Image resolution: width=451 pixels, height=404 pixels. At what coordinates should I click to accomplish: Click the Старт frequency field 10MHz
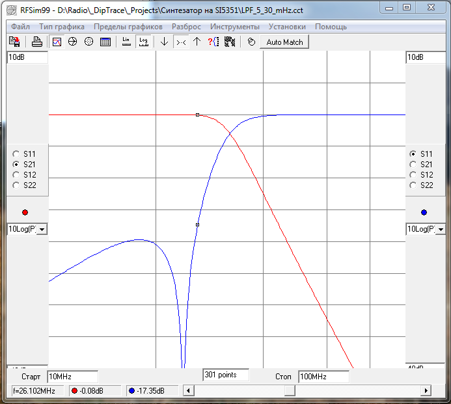tap(72, 377)
